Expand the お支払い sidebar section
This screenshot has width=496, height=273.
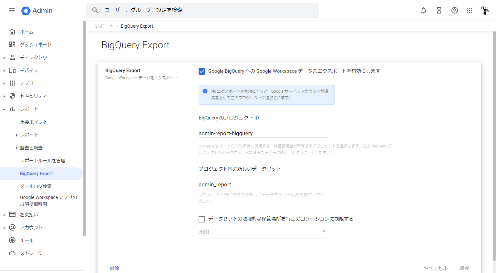pos(4,215)
